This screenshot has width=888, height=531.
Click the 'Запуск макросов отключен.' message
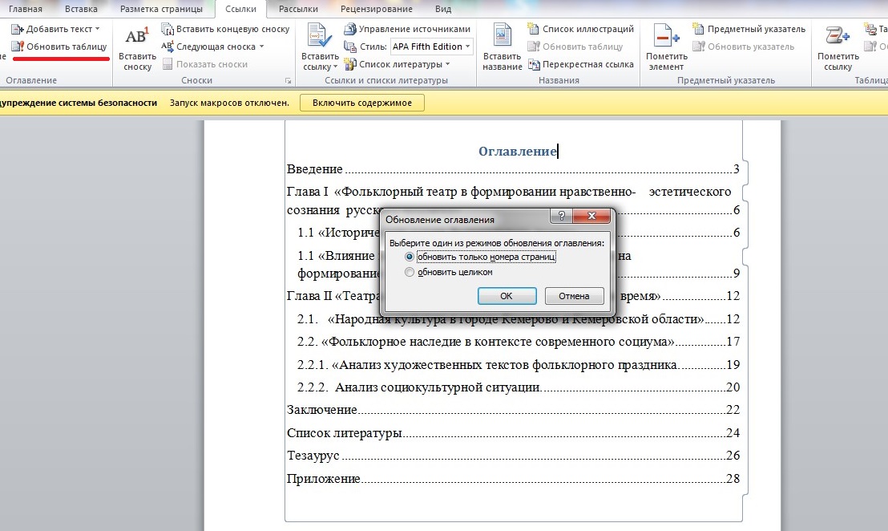229,103
